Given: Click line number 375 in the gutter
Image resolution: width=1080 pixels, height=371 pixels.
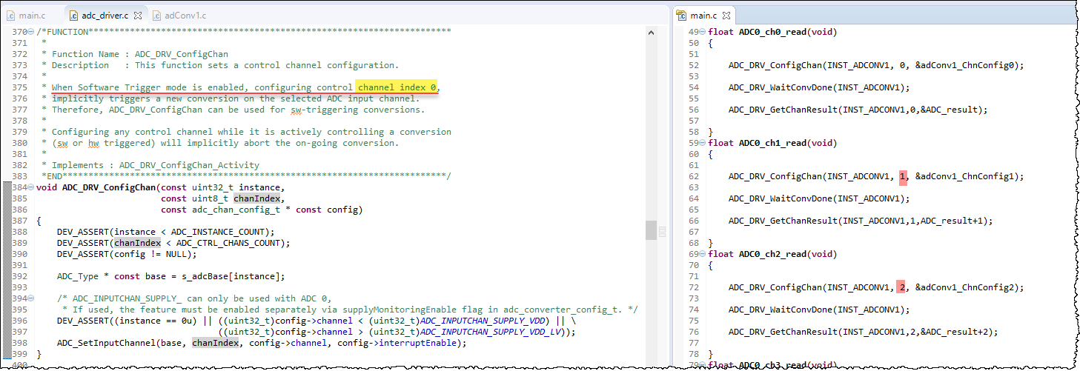Looking at the screenshot, I should tap(19, 87).
